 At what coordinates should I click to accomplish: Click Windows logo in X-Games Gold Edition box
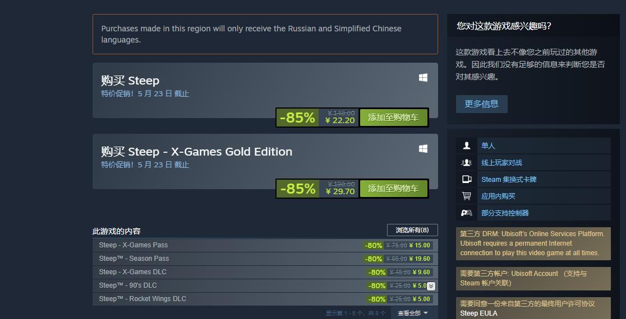423,148
